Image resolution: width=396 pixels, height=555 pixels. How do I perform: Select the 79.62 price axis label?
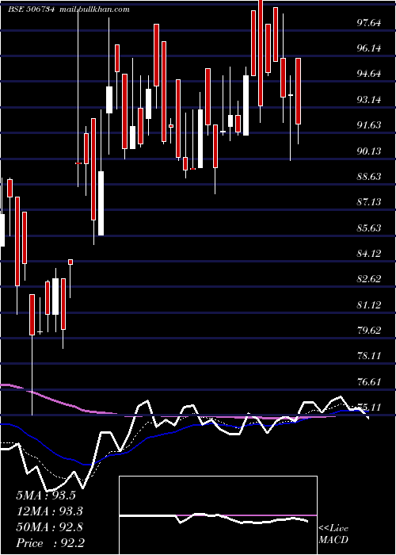[x=369, y=331]
